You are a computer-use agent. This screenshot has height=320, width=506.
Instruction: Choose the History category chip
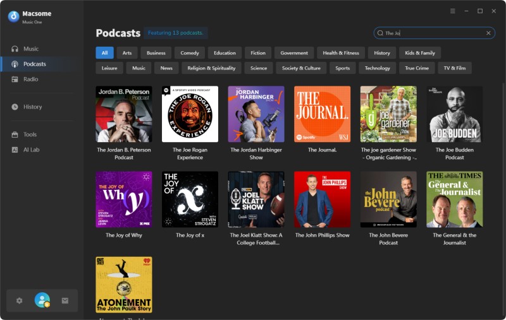coord(382,53)
